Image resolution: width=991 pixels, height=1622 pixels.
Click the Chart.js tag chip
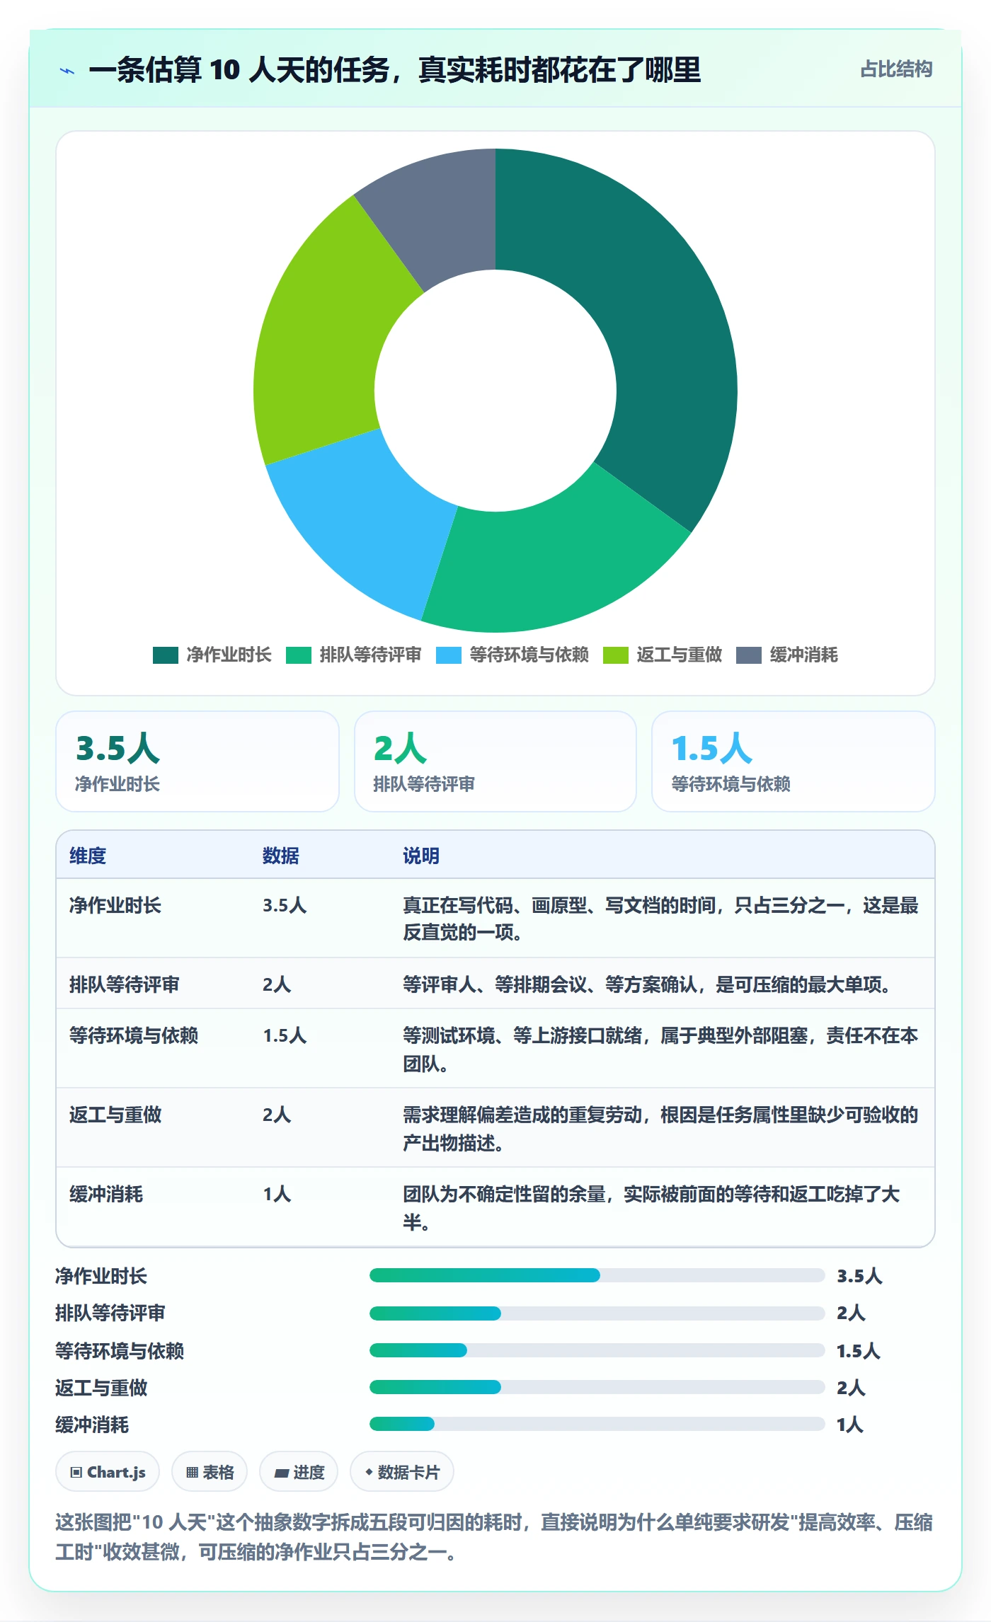coord(108,1472)
